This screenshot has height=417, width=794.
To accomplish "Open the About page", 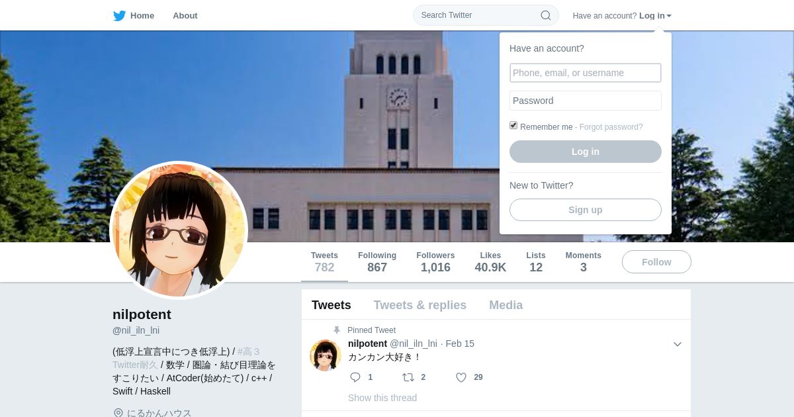I will (x=185, y=16).
